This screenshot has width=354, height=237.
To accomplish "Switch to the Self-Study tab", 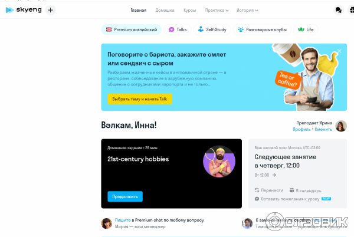I will click(212, 29).
